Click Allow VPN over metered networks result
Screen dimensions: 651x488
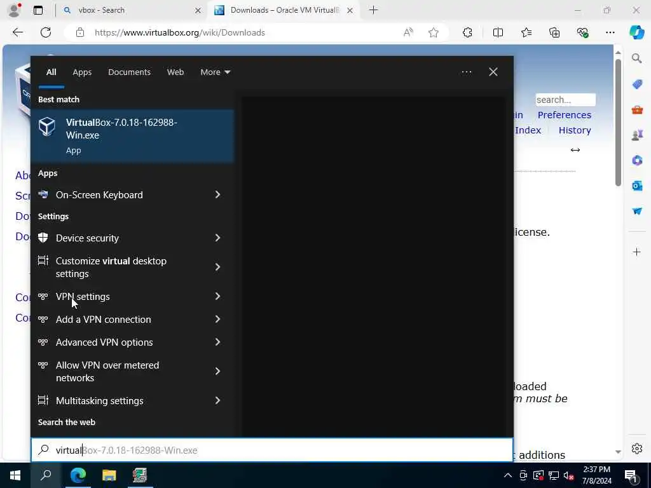(x=132, y=371)
